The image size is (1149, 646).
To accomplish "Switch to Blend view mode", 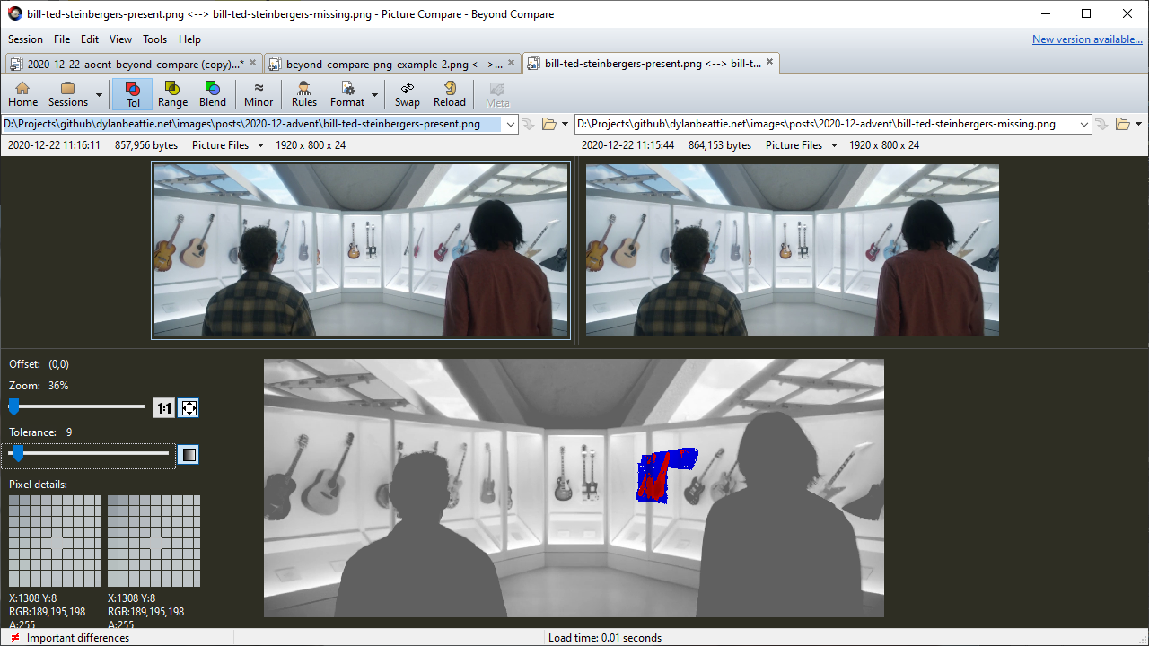I will click(x=213, y=94).
